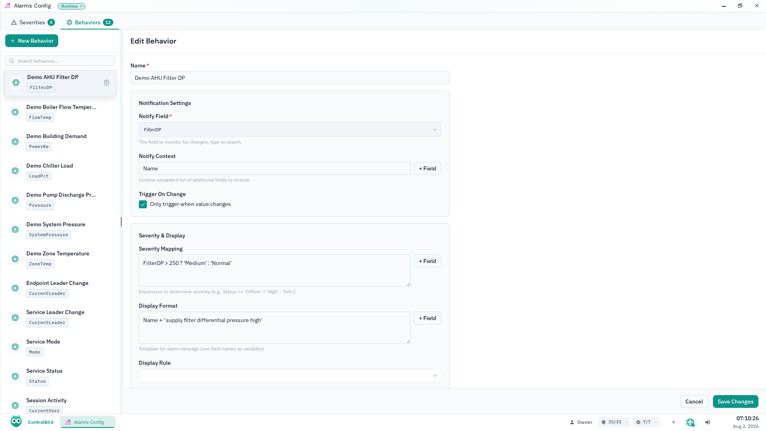Click the Display Format template box
The image size is (766, 431).
pos(274,328)
